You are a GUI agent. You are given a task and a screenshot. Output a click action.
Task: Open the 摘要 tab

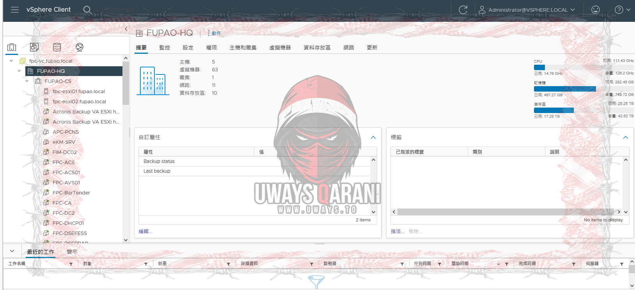click(x=141, y=48)
